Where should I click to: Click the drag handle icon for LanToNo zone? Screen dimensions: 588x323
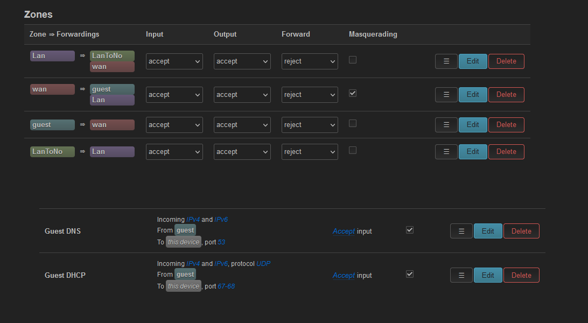click(446, 152)
